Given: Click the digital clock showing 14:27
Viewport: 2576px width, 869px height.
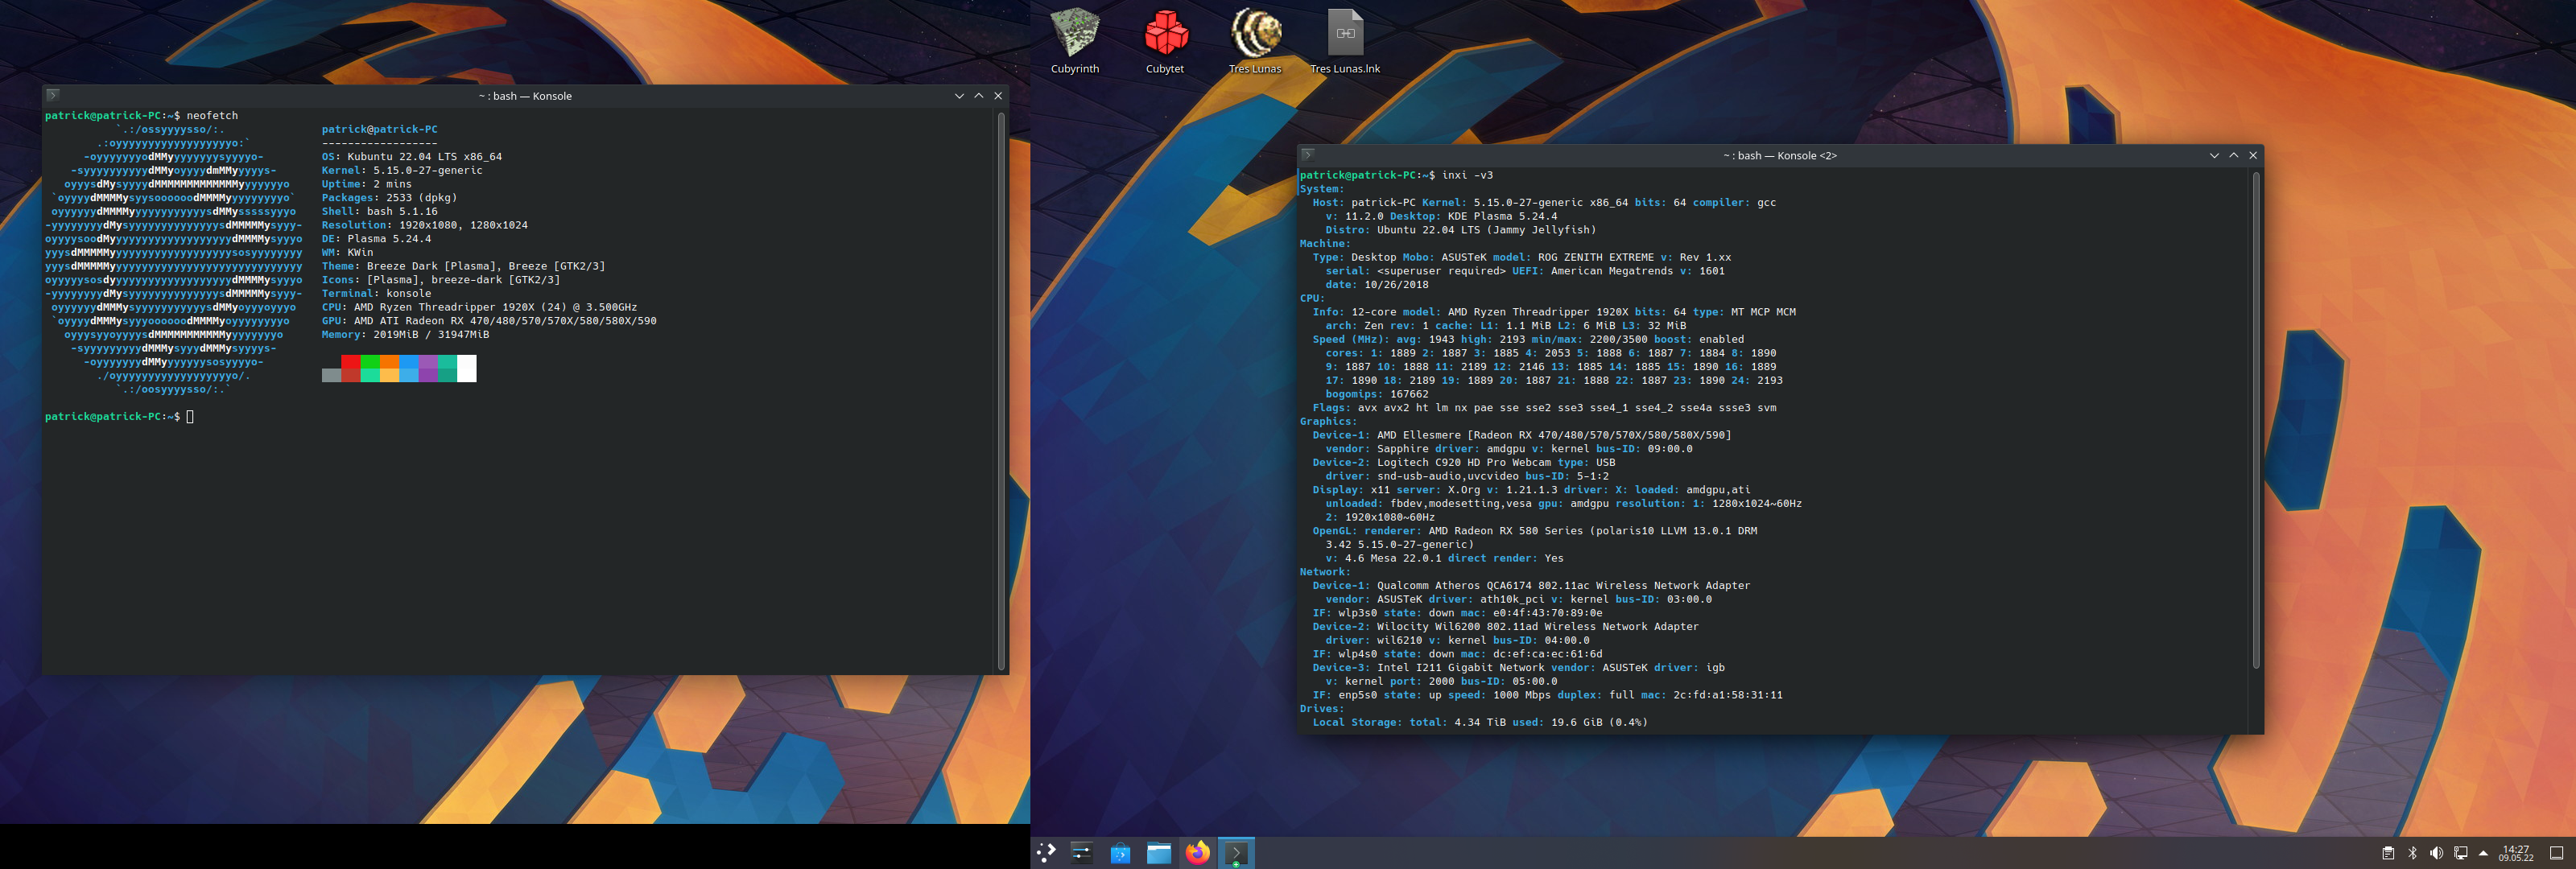Looking at the screenshot, I should (2516, 853).
